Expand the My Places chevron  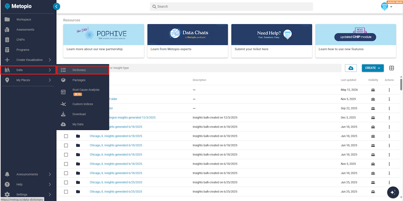[50, 80]
